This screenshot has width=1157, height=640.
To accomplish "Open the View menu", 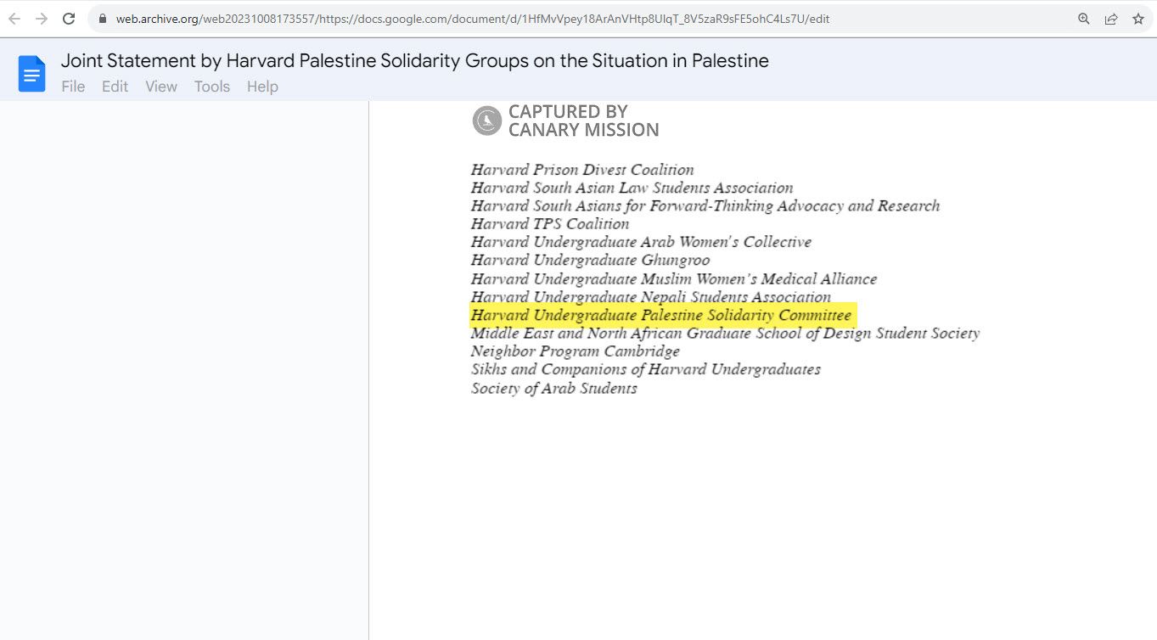I will (x=161, y=87).
